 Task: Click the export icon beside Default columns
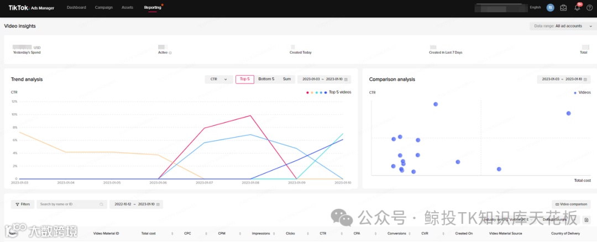click(x=586, y=219)
